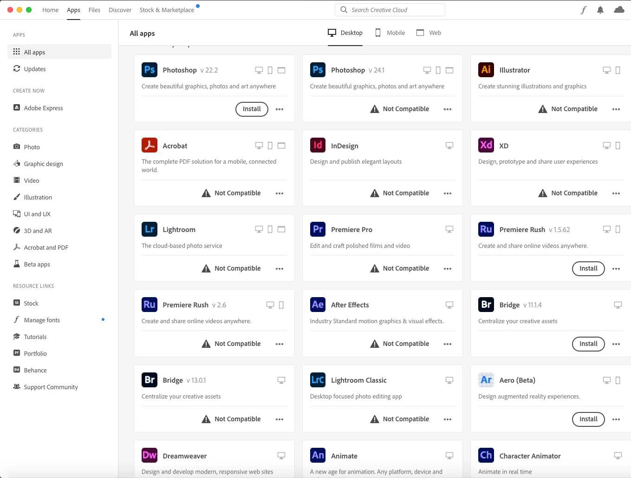Viewport: 631px width, 478px height.
Task: Select All apps in the sidebar
Action: point(59,52)
